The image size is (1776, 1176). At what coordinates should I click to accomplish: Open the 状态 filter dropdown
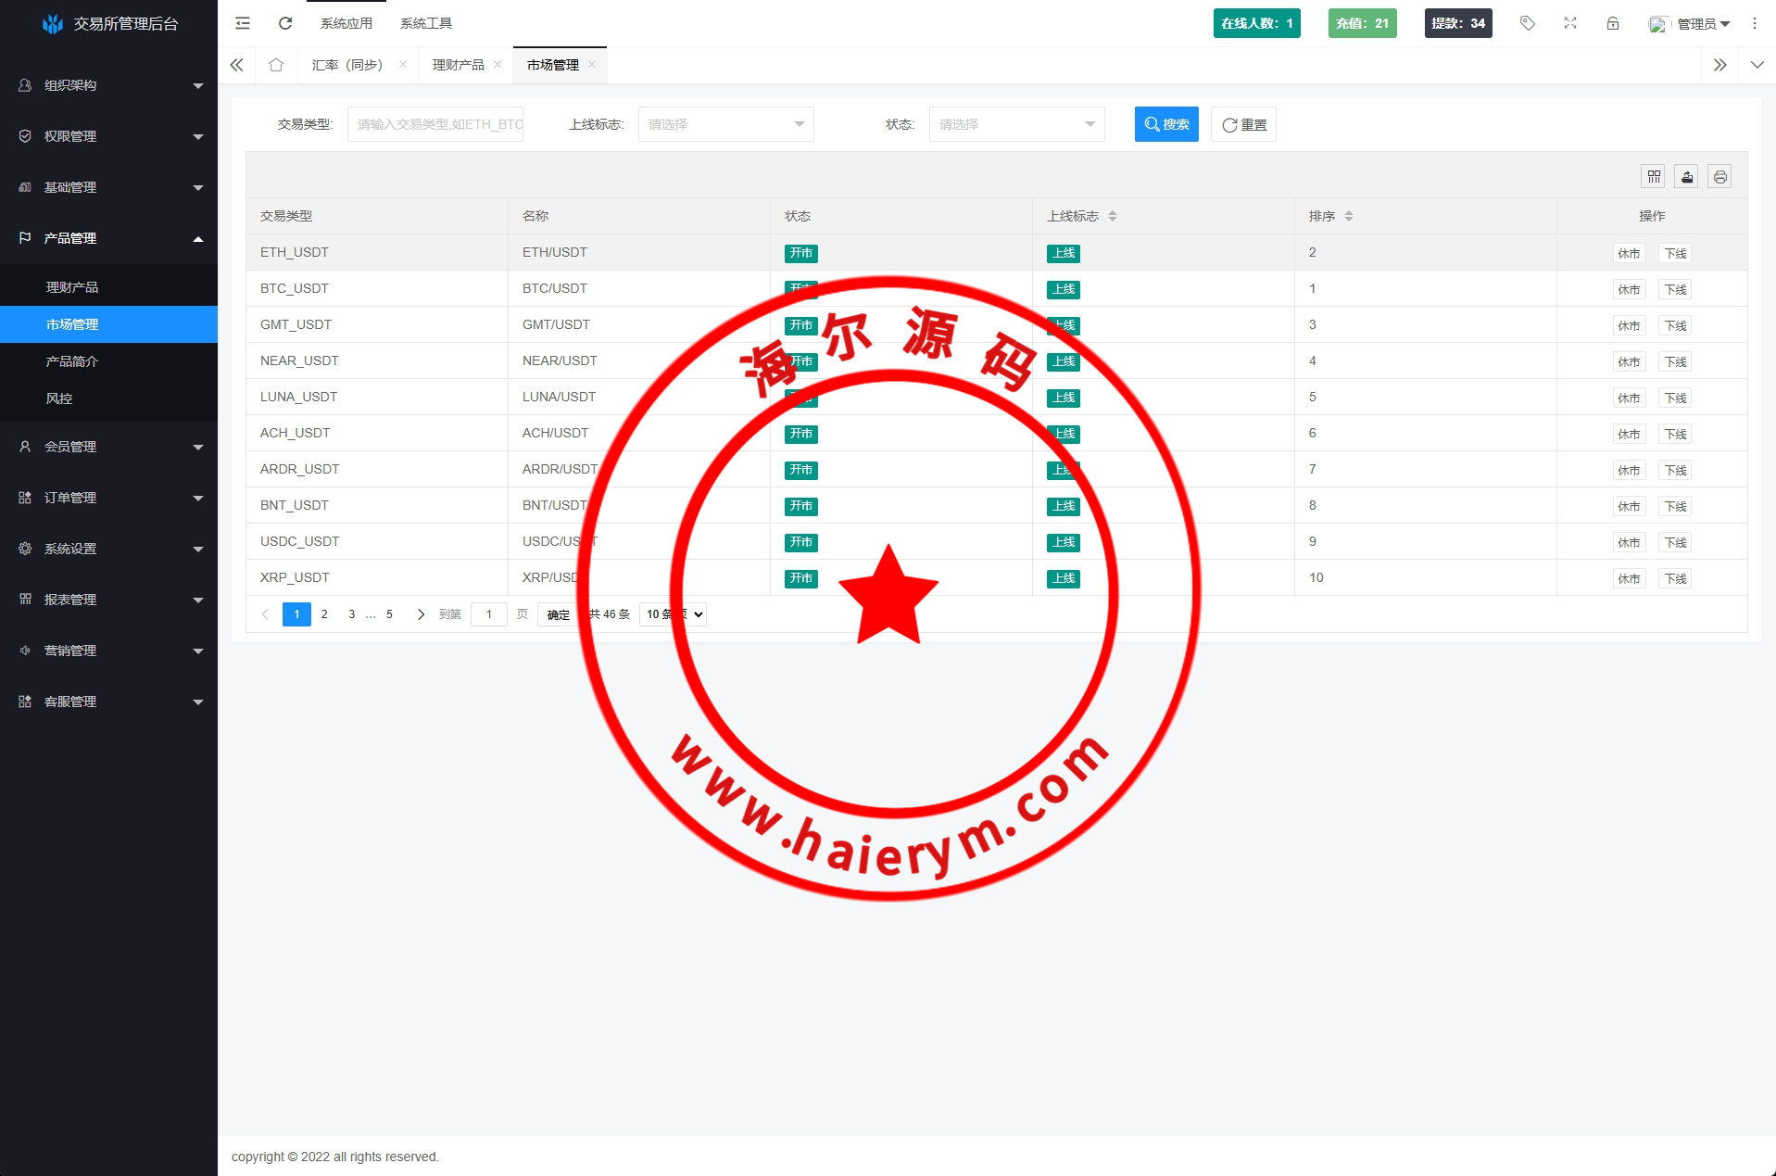pyautogui.click(x=1016, y=124)
